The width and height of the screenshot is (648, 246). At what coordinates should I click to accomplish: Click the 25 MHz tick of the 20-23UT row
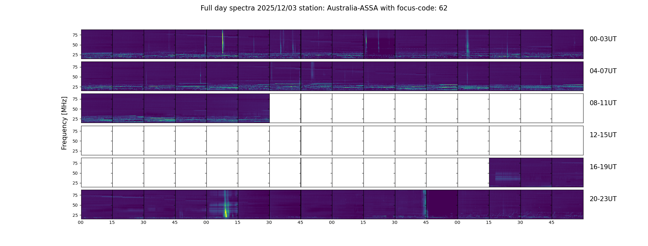[75, 215]
